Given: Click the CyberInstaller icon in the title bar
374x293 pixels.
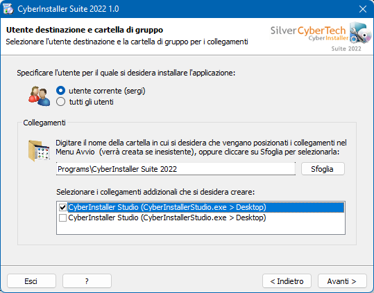Looking at the screenshot, I should coord(8,9).
